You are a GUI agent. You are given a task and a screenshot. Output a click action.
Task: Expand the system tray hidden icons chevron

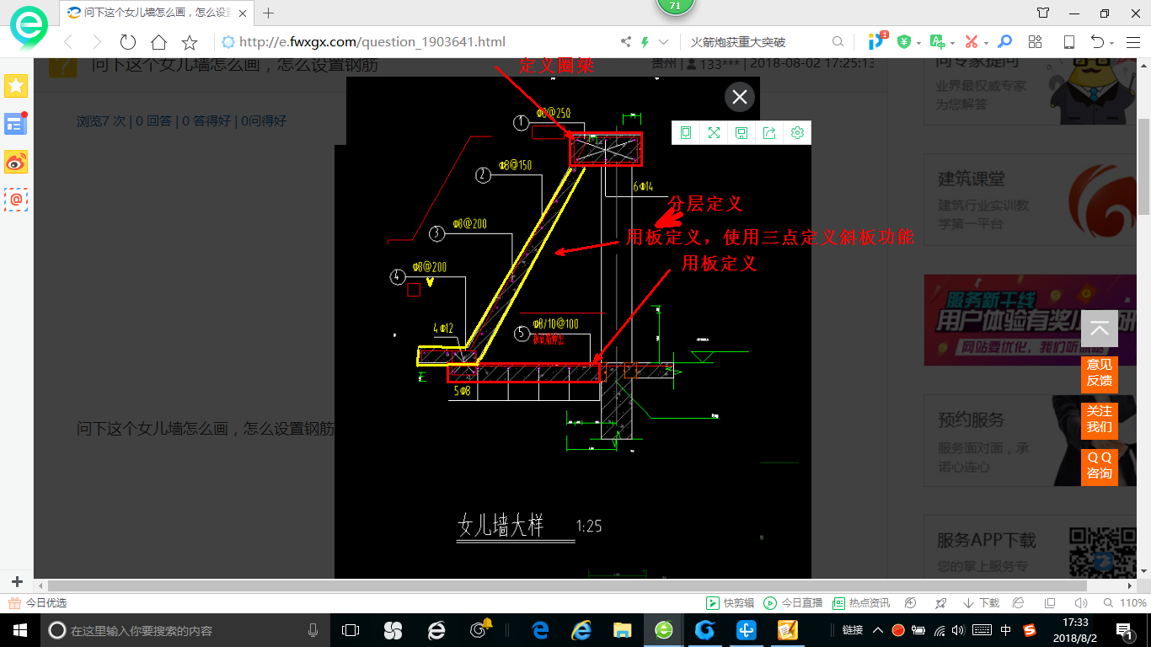[878, 630]
